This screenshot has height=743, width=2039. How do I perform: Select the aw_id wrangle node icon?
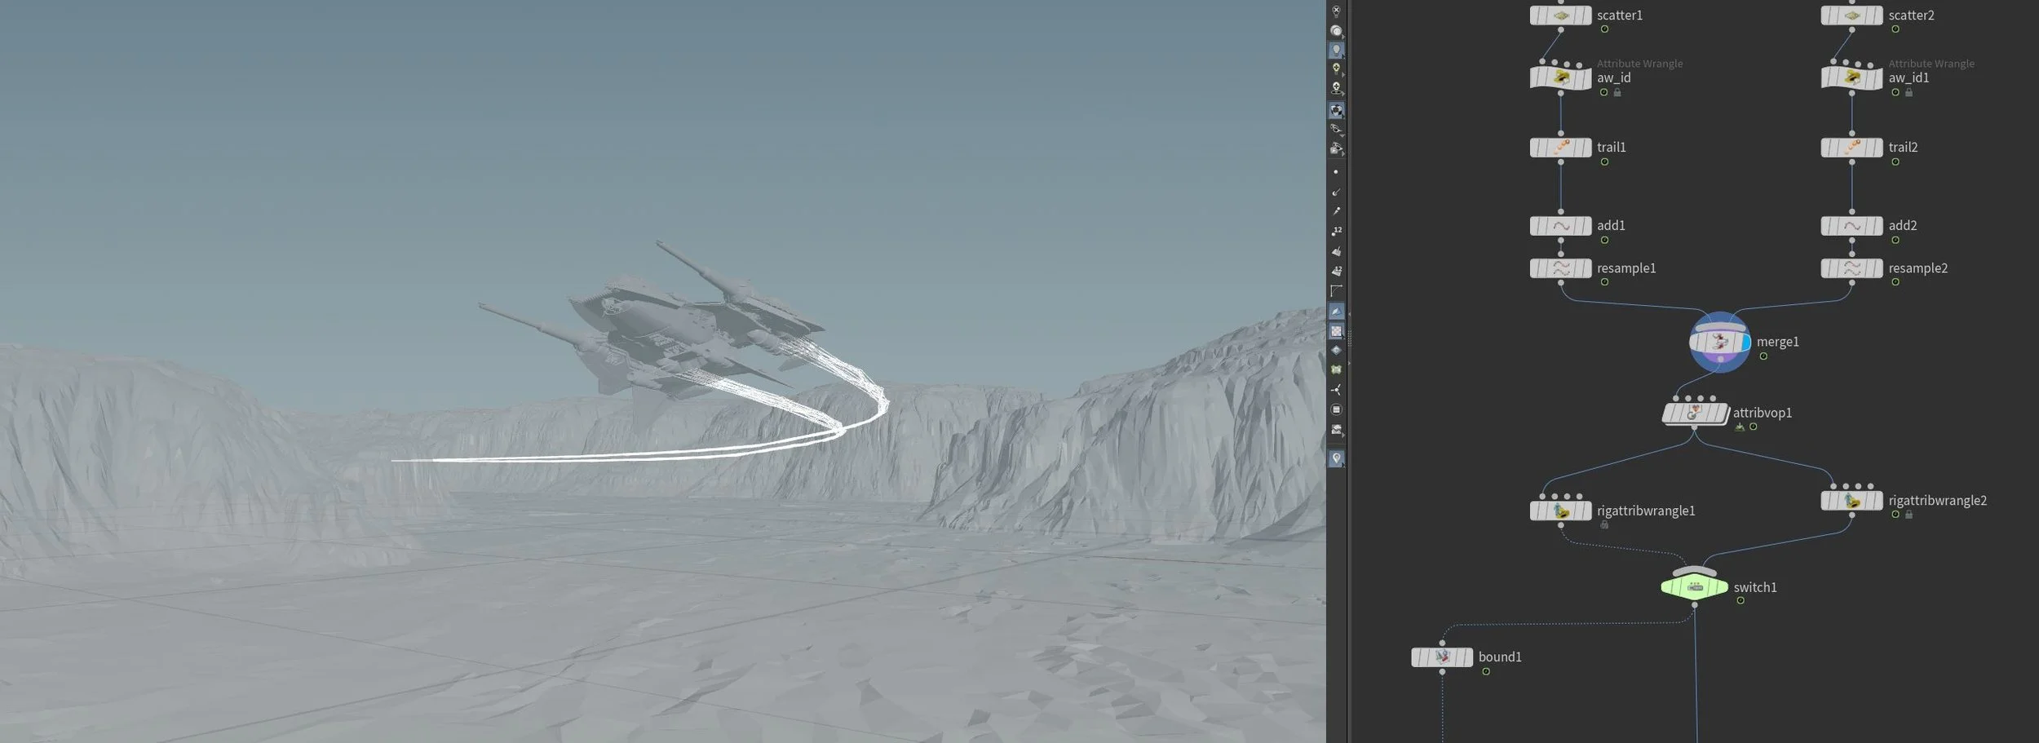pos(1560,78)
